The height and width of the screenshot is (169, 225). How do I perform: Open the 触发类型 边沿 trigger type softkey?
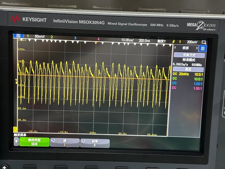click(x=34, y=142)
